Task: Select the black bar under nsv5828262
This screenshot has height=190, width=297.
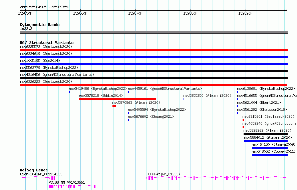Action: [266, 134]
